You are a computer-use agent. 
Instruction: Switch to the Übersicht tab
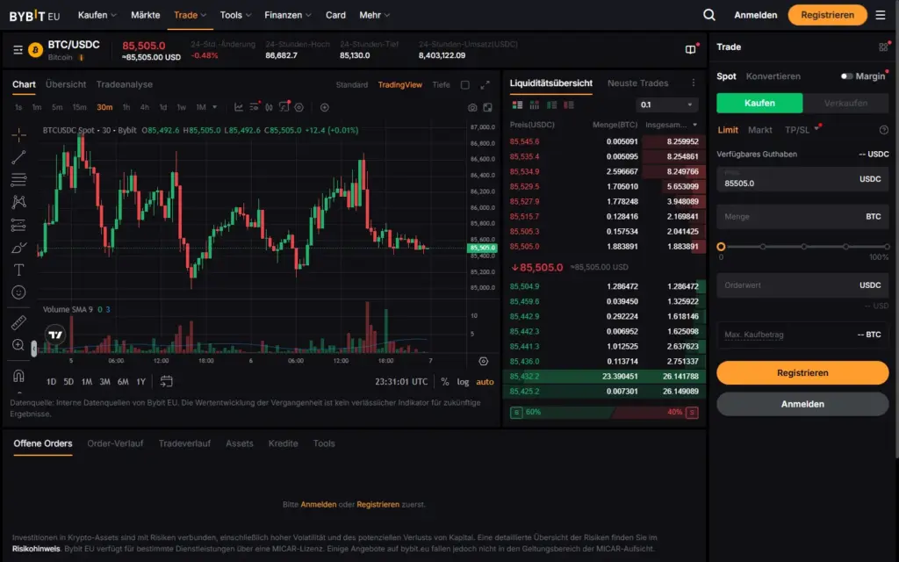[x=66, y=84]
